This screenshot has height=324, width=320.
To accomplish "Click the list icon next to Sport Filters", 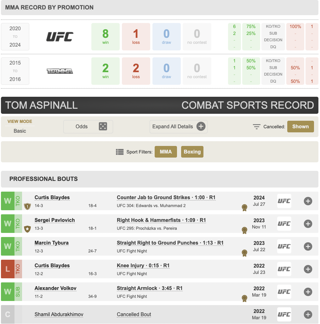I will 120,152.
